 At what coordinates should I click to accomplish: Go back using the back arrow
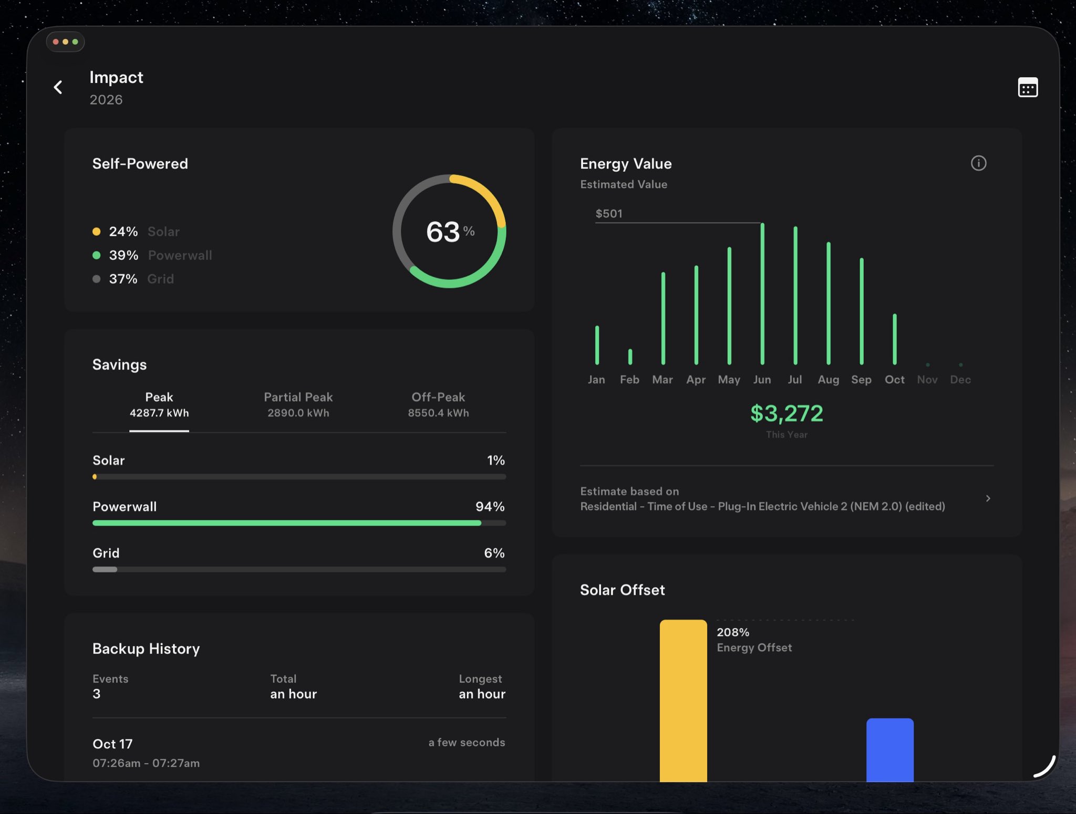[58, 87]
